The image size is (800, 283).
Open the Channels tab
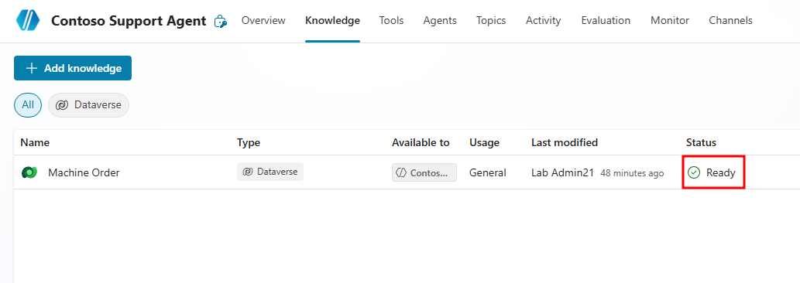[730, 20]
